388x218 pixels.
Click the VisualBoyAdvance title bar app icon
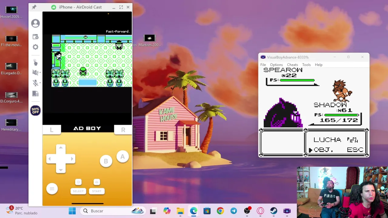(x=263, y=57)
